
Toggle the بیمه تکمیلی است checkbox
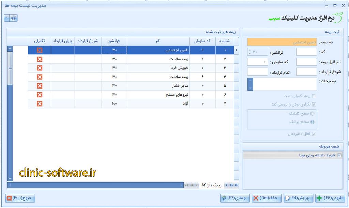point(314,96)
